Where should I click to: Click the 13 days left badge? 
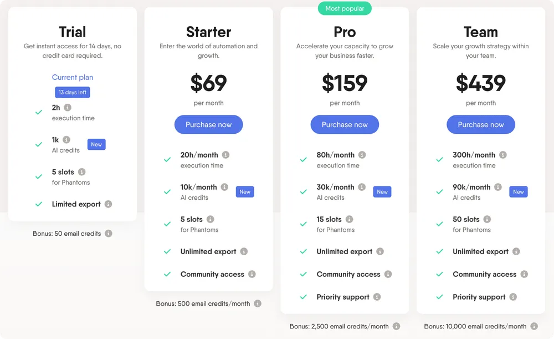click(73, 93)
